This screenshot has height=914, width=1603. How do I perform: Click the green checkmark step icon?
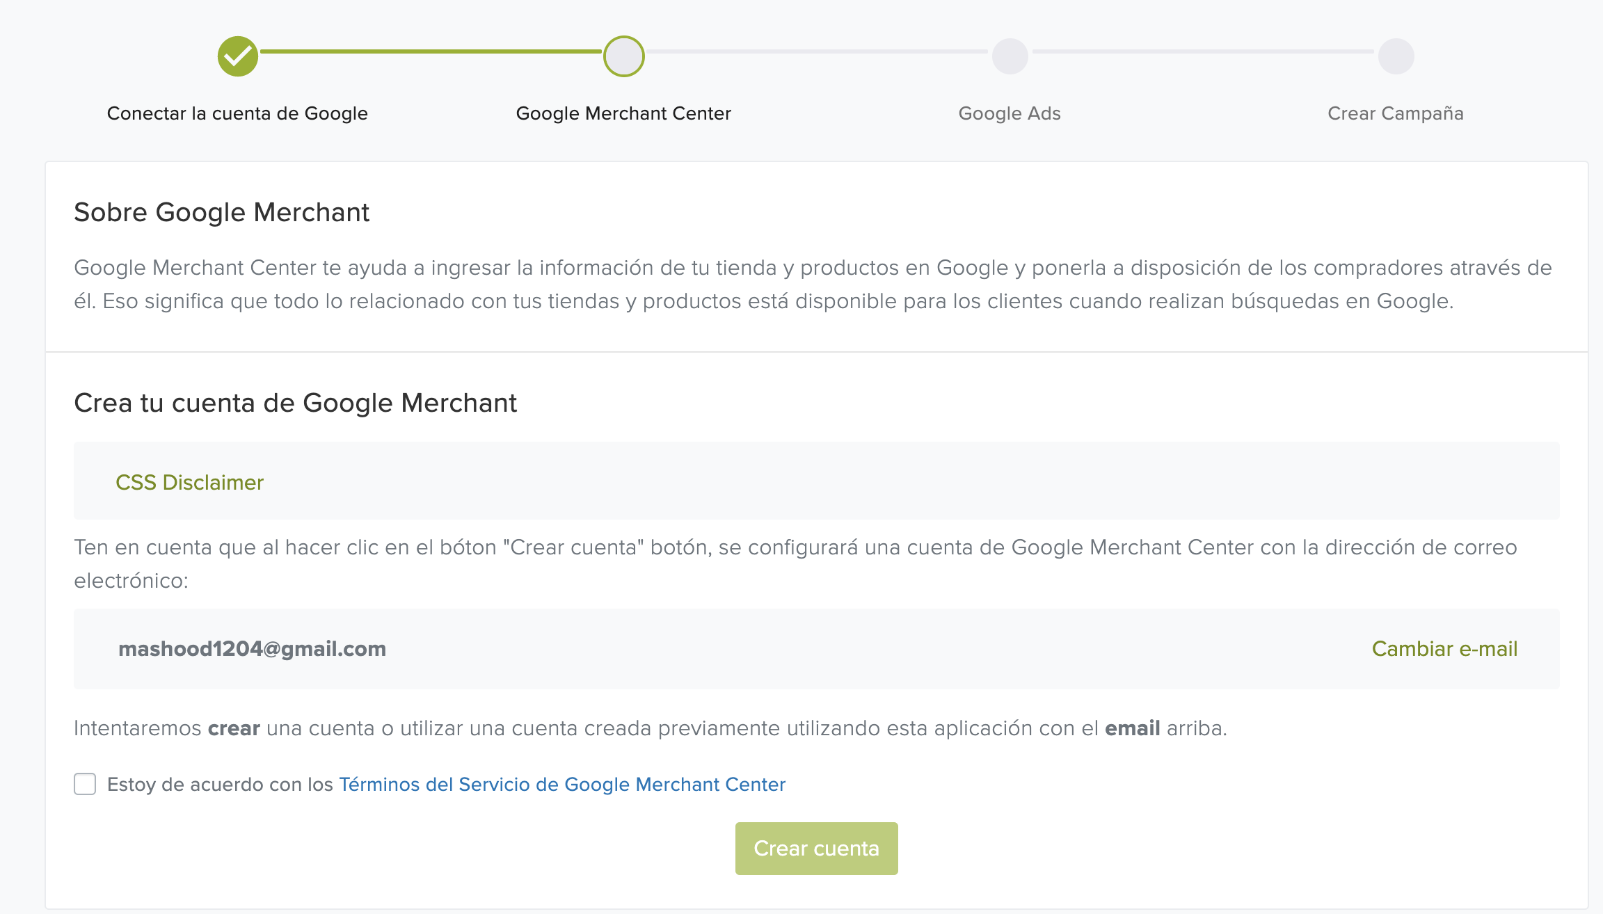(237, 56)
